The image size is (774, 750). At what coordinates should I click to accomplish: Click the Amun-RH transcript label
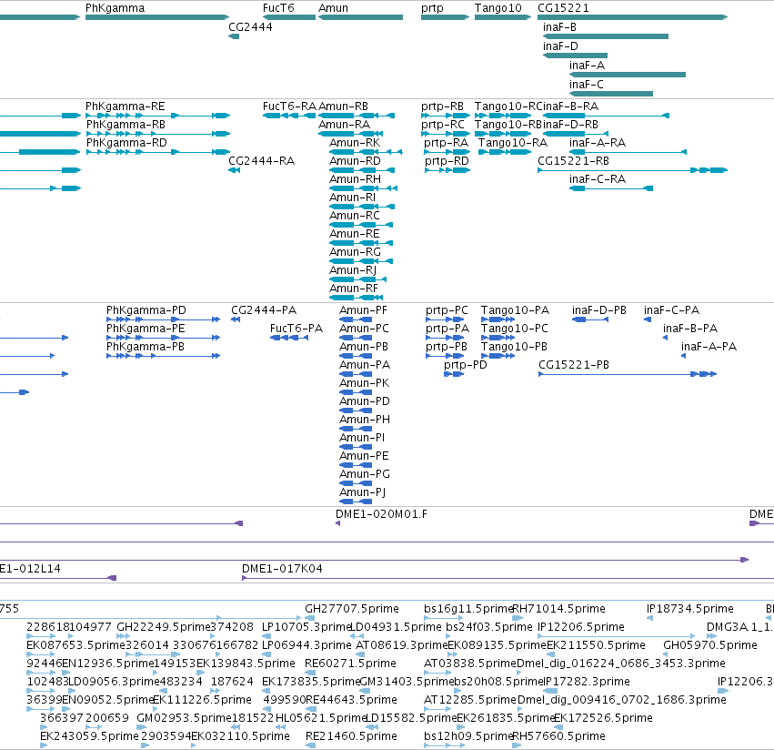click(x=356, y=179)
